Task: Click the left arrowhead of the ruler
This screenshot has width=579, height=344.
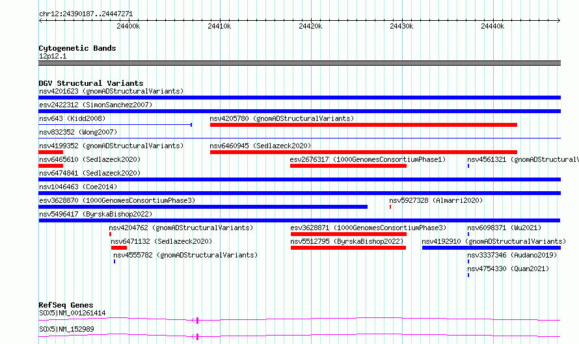Action: tap(40, 20)
